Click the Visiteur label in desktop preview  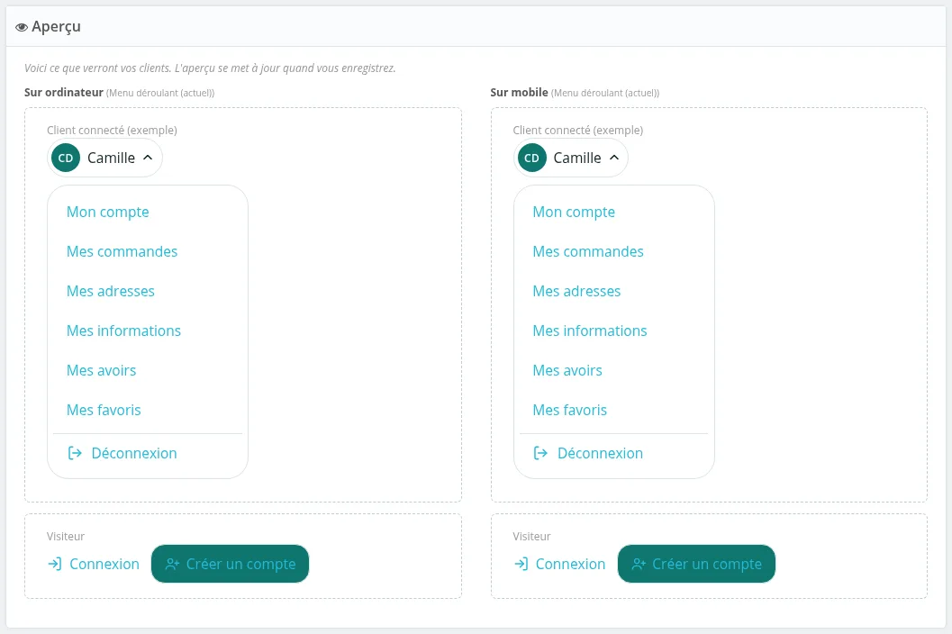tap(66, 536)
